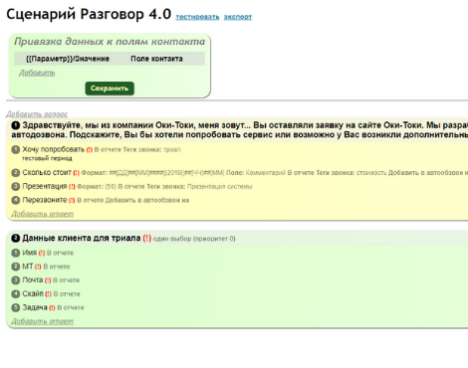Screen dimensions: 468x368
Task: Open the «тестировать» link
Action: pos(197,17)
